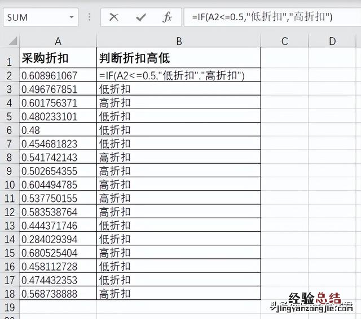
Task: Click the Select All corner triangle
Action: [x=10, y=41]
